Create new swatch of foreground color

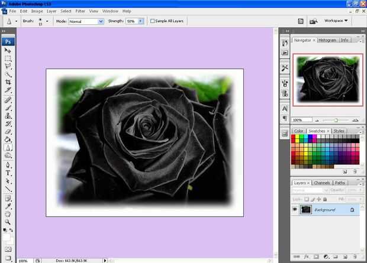tap(345, 172)
